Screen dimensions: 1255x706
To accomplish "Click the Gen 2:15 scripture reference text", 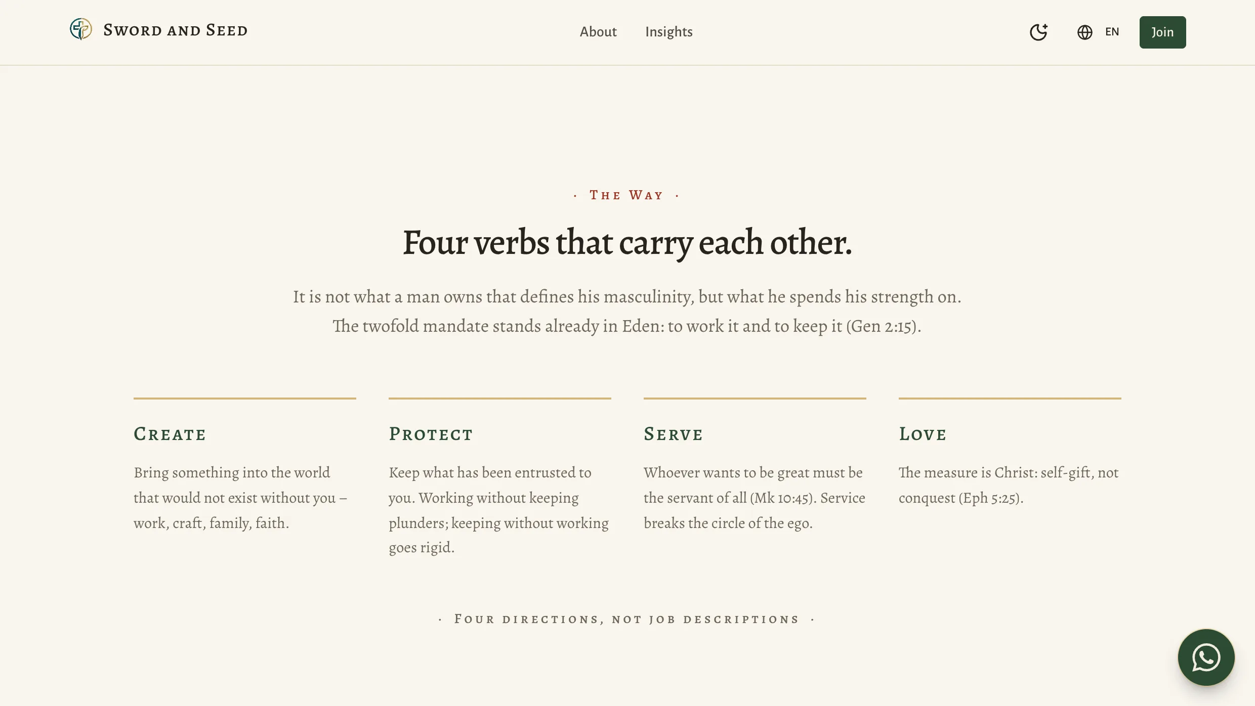I will pos(882,326).
